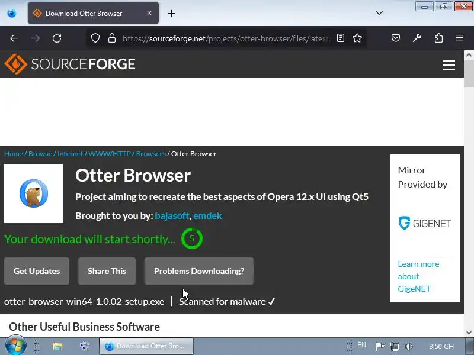
Task: Expand the list all tabs chevron
Action: click(x=379, y=13)
